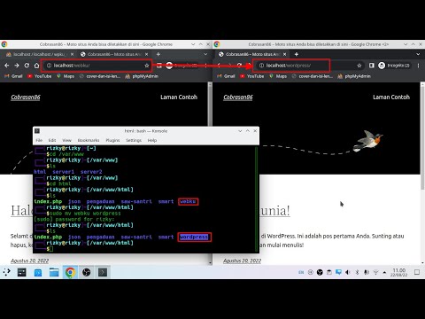
Task: Open volume control in system tray
Action: tap(348, 272)
